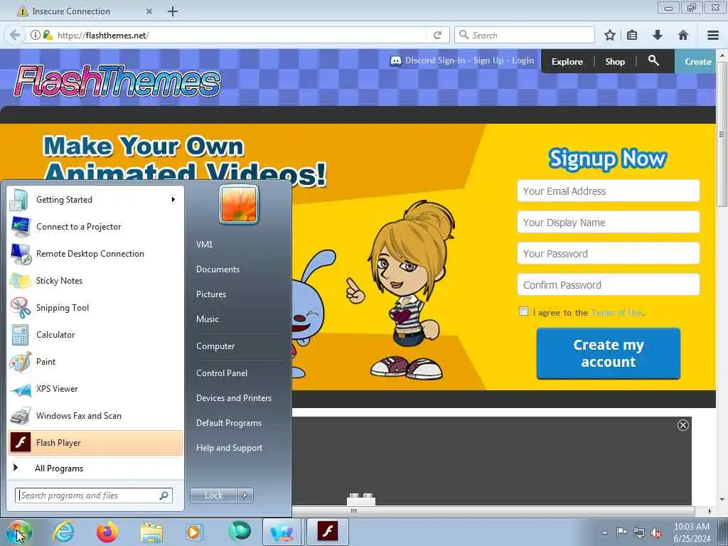
Task: Open the Firefox hamburger menu
Action: [713, 35]
